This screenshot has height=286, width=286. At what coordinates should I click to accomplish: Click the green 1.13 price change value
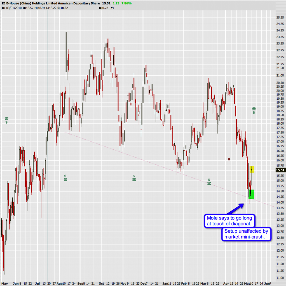point(116,3)
